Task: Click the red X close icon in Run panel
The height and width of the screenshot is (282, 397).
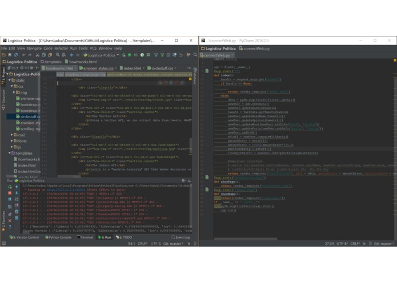Action: tap(10, 221)
